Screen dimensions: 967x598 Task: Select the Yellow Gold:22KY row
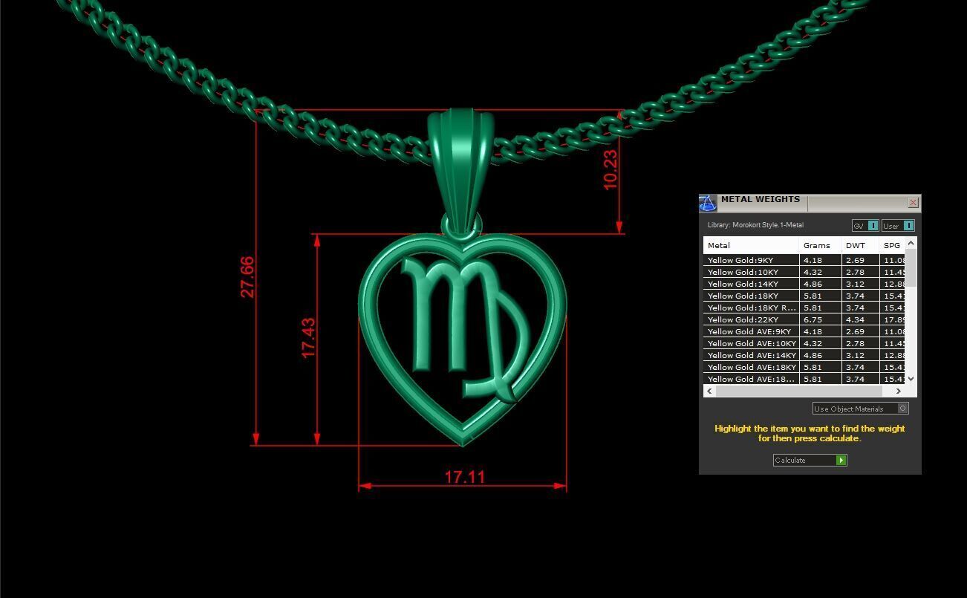[804, 319]
